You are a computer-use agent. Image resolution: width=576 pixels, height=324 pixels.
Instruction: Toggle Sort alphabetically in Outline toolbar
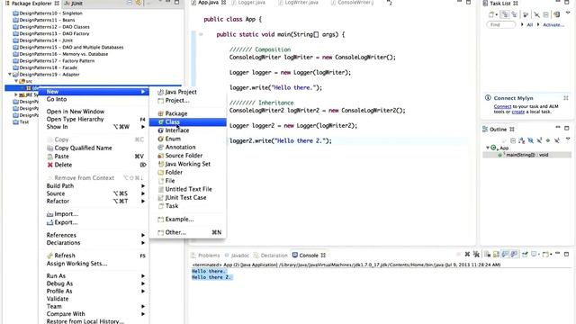coord(522,140)
